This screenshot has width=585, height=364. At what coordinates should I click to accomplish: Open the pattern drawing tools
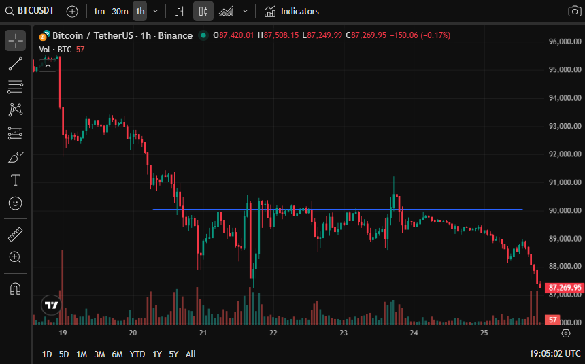pyautogui.click(x=15, y=110)
